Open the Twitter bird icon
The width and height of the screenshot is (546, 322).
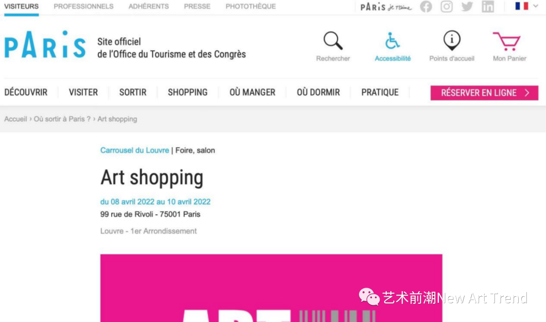click(467, 7)
